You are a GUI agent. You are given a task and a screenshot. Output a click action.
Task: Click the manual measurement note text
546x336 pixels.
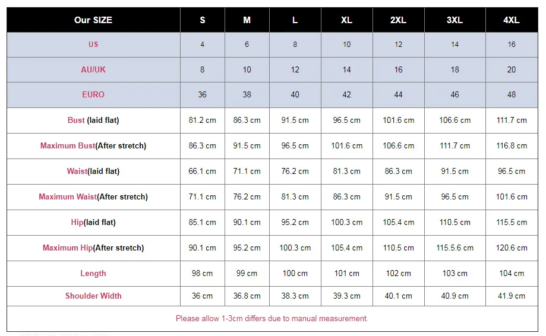[x=272, y=318]
